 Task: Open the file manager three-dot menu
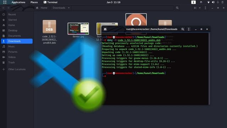pos(205,8)
